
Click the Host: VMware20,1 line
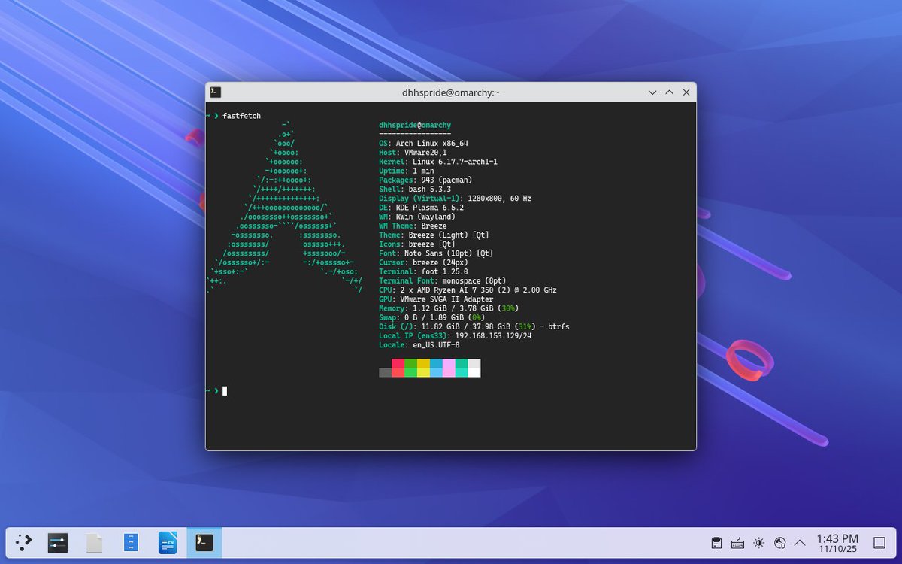[413, 152]
